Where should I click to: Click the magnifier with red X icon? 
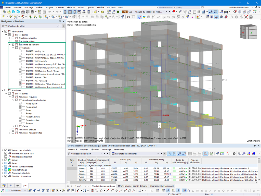point(235,12)
